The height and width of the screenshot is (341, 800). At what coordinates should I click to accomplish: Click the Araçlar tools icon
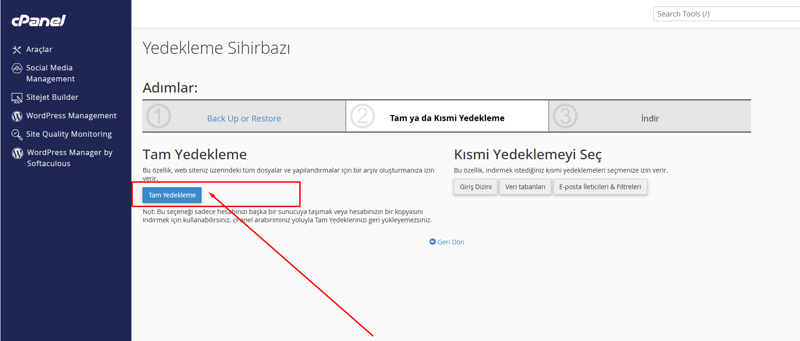(x=17, y=50)
